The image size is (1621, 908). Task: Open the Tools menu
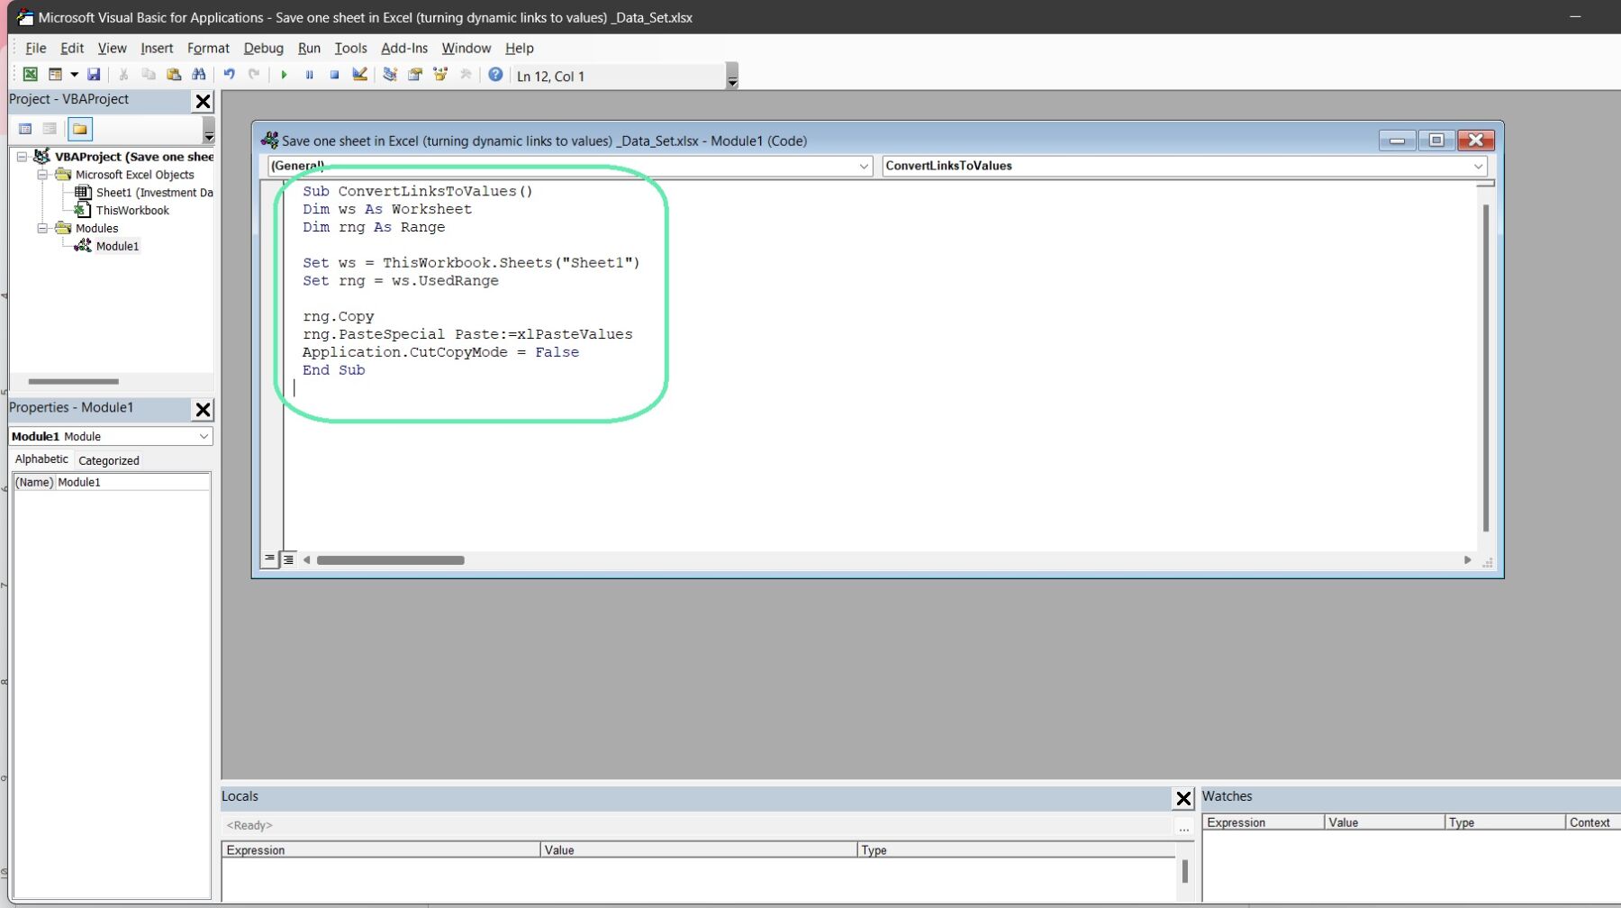point(351,48)
